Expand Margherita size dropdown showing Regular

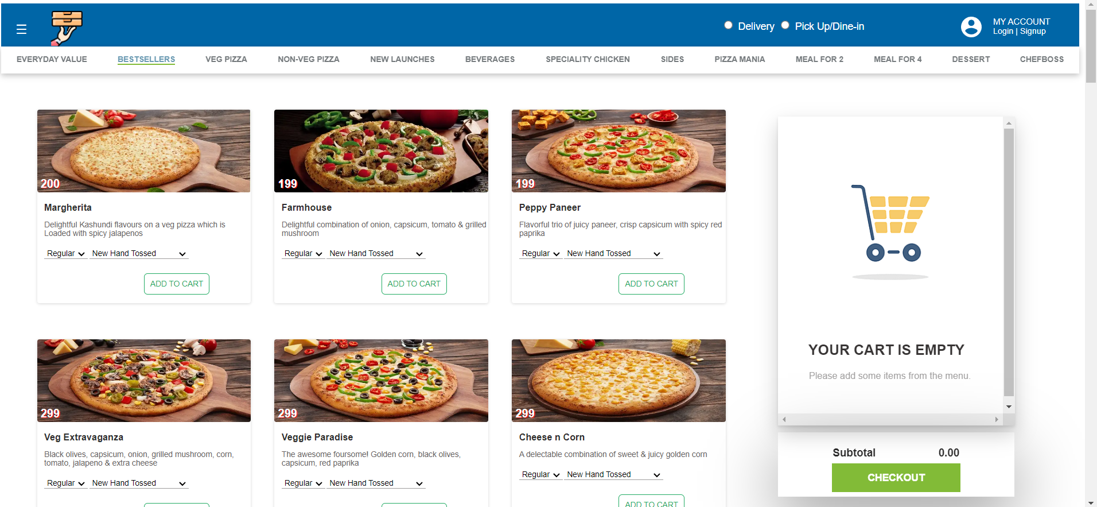pyautogui.click(x=65, y=253)
